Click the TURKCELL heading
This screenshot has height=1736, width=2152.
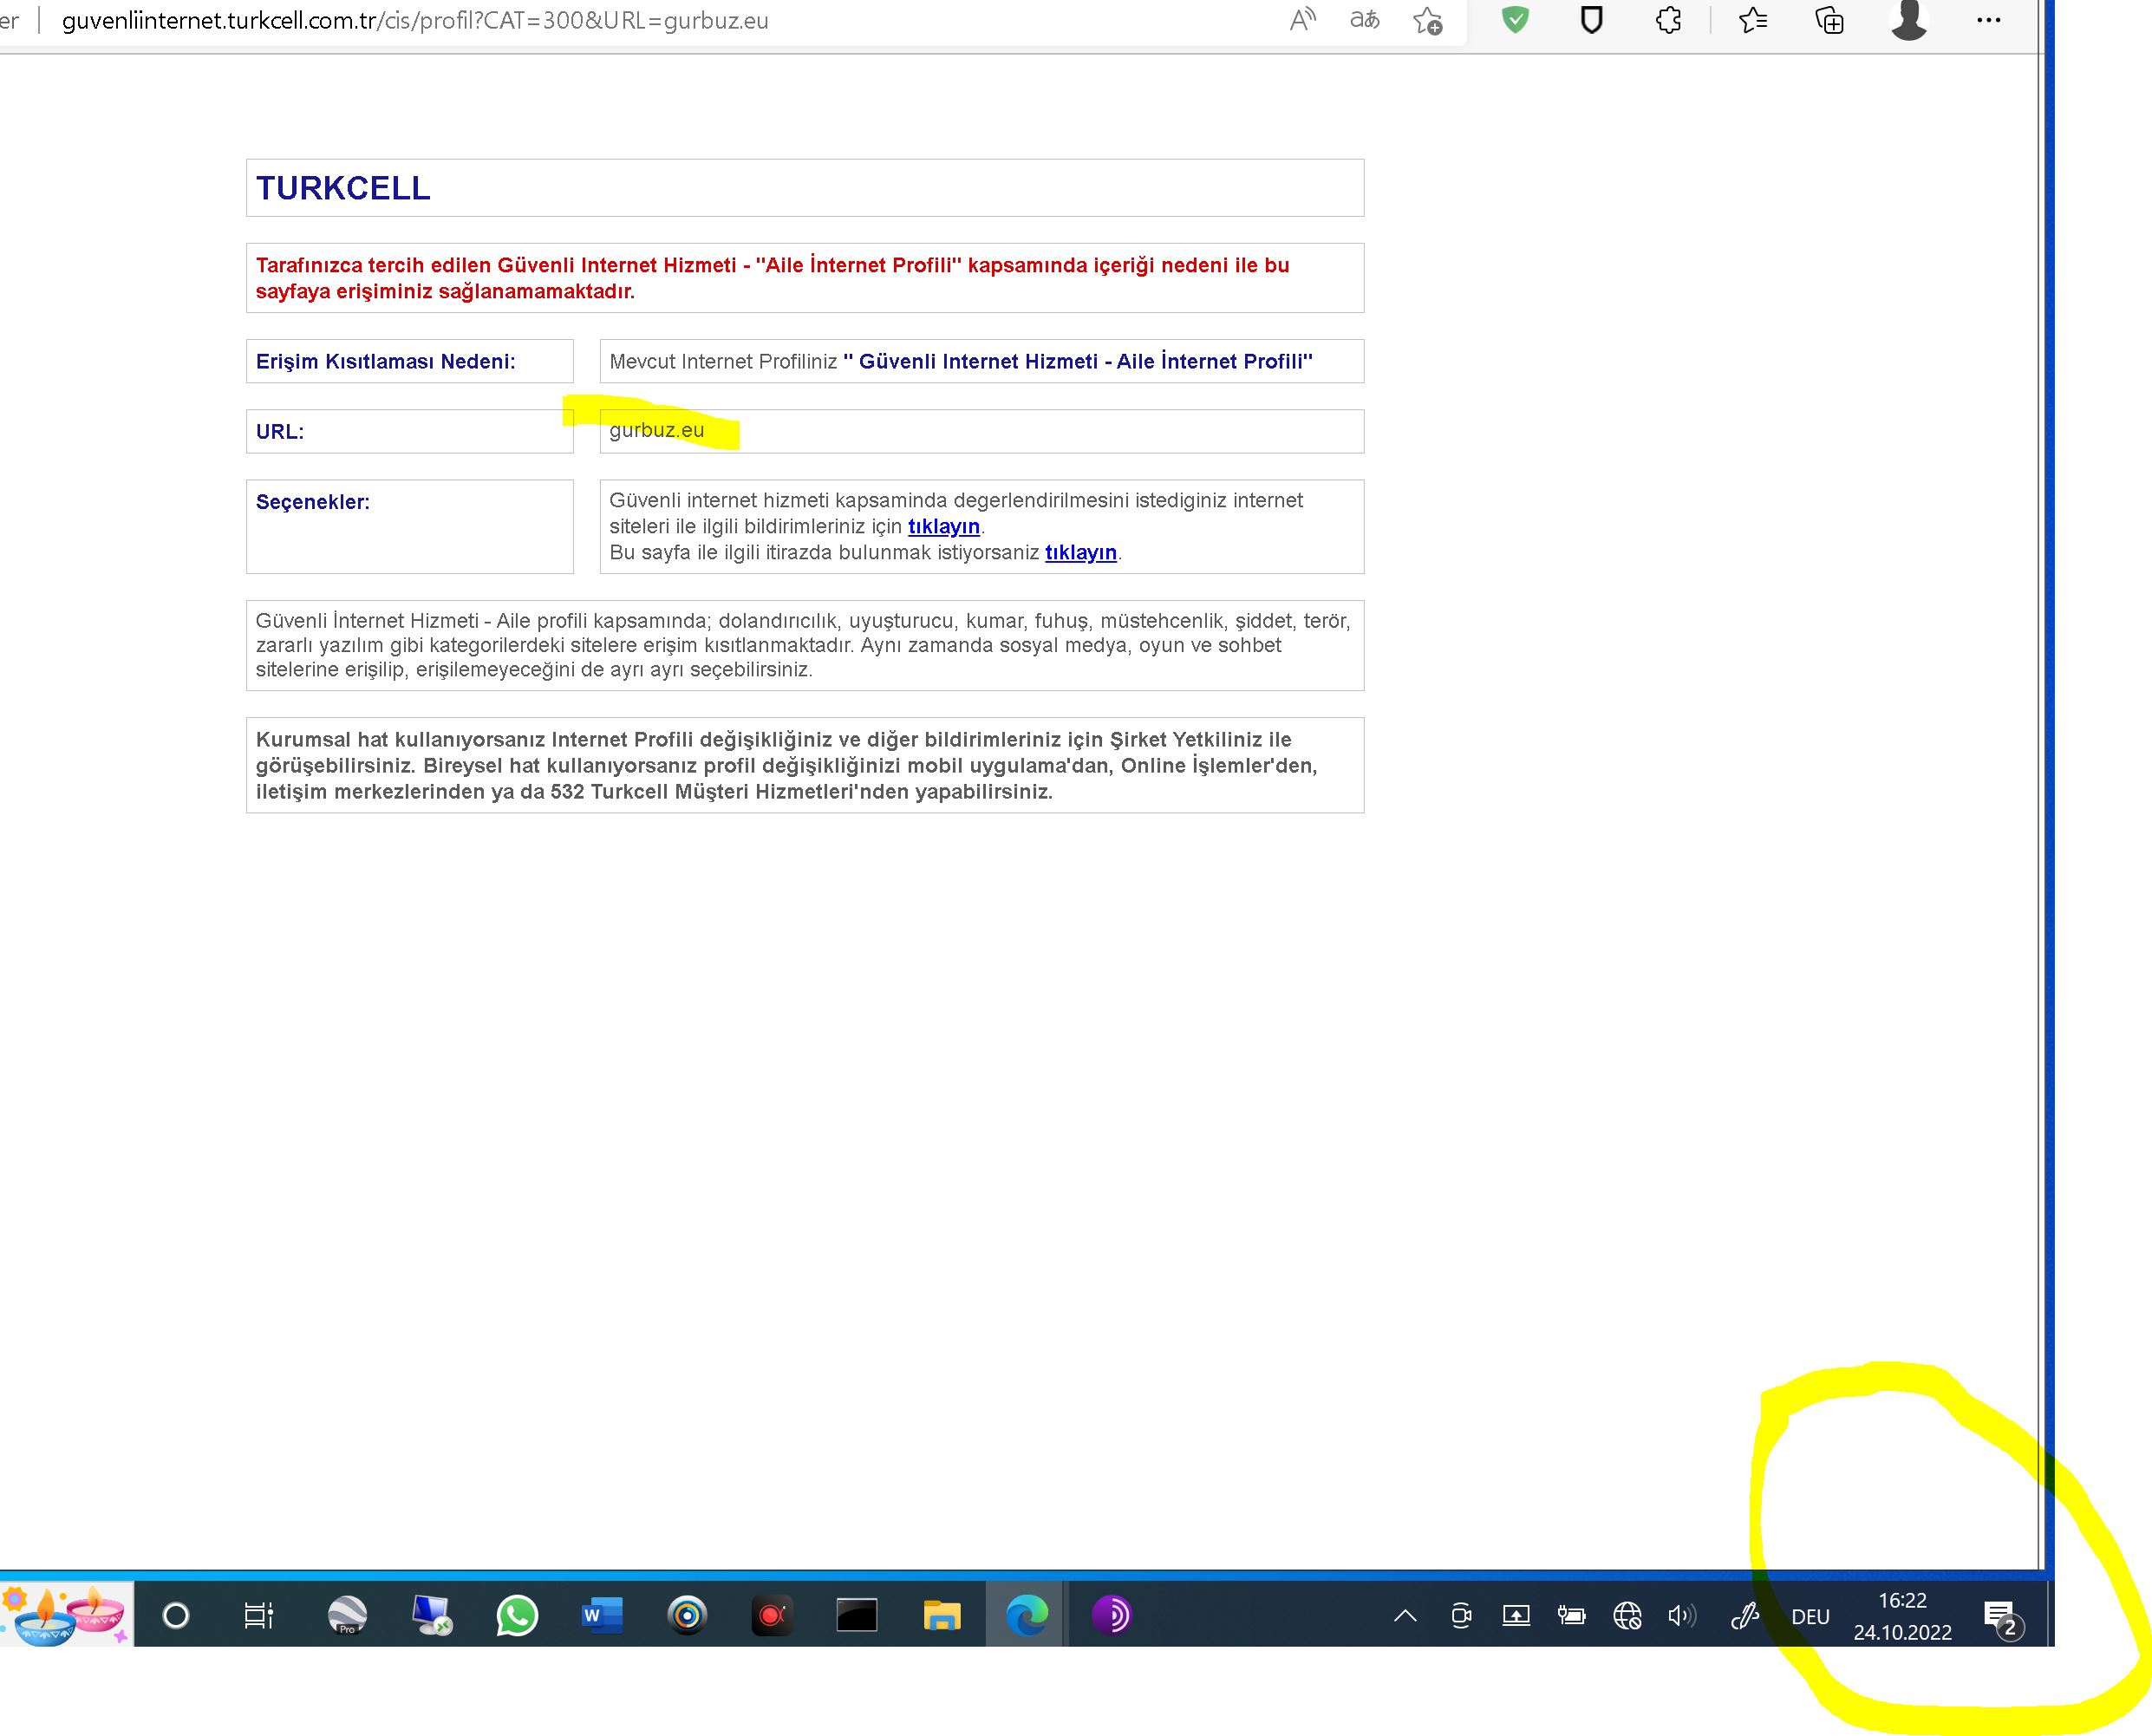pos(343,188)
